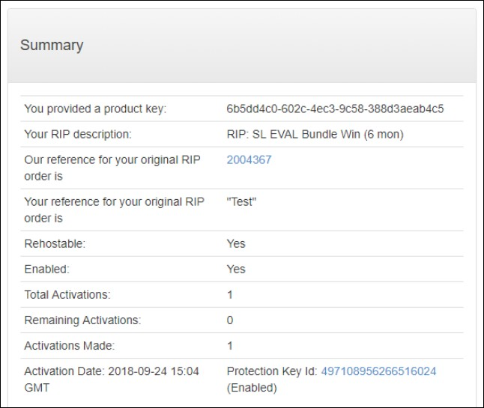
Task: Click the "Test" reference value
Action: (241, 201)
